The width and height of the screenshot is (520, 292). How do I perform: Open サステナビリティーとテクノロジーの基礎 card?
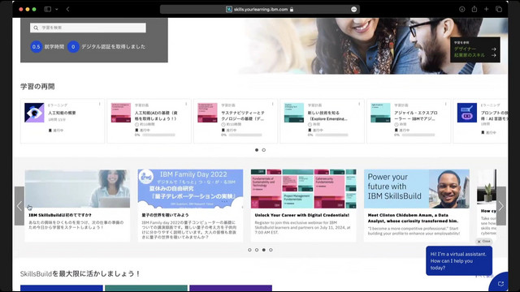[x=236, y=121]
